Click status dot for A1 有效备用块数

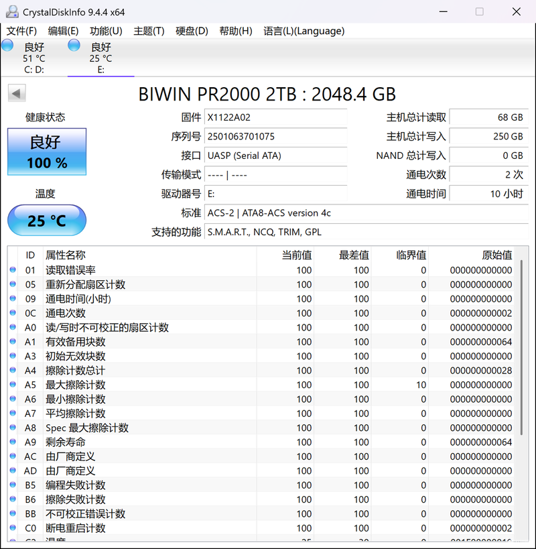coord(13,341)
